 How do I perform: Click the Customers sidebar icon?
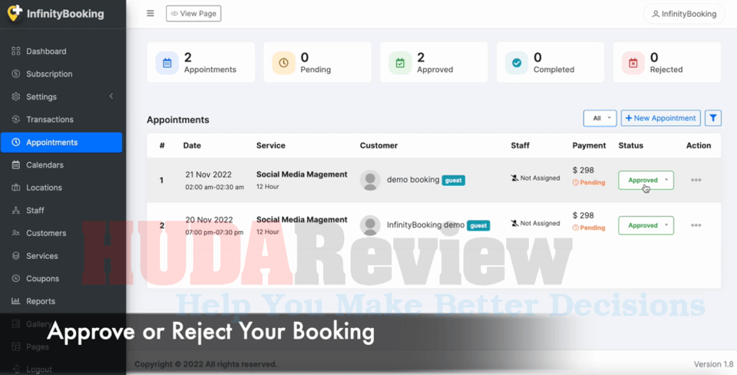16,233
